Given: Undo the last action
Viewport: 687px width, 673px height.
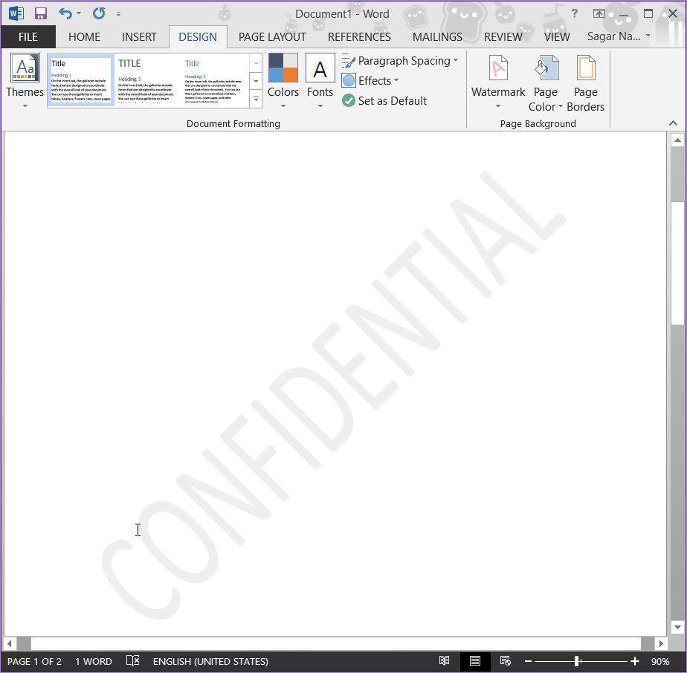Looking at the screenshot, I should (x=65, y=13).
